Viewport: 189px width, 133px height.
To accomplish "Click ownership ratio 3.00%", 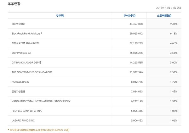I will coord(174,63).
